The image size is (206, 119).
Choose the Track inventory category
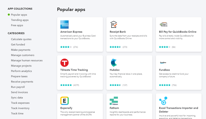[20, 108]
